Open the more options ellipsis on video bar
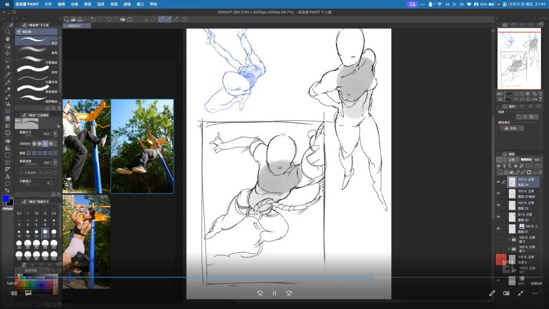The image size is (549, 309). [535, 293]
